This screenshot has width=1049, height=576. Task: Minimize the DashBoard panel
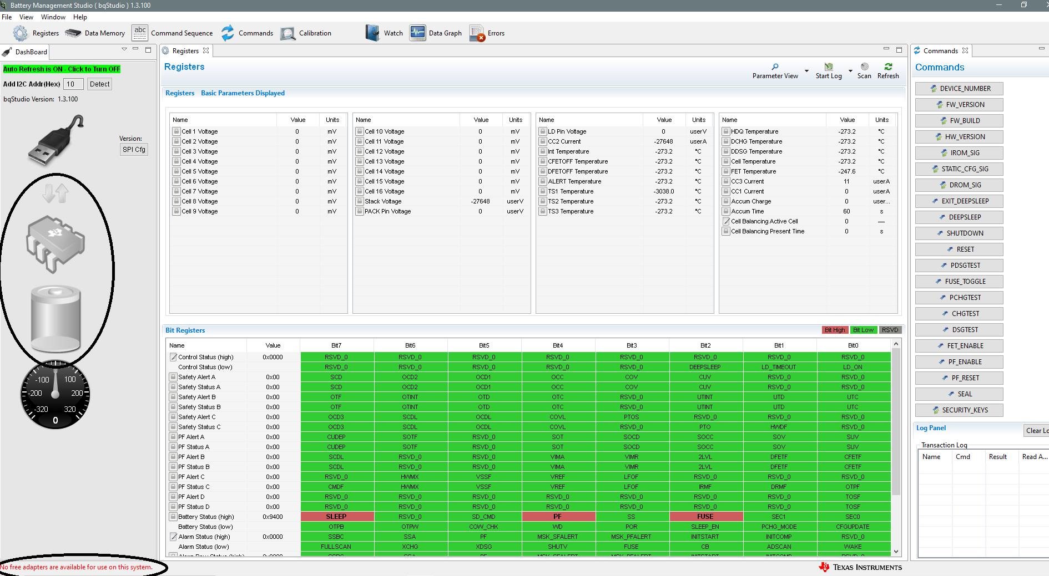pyautogui.click(x=135, y=49)
